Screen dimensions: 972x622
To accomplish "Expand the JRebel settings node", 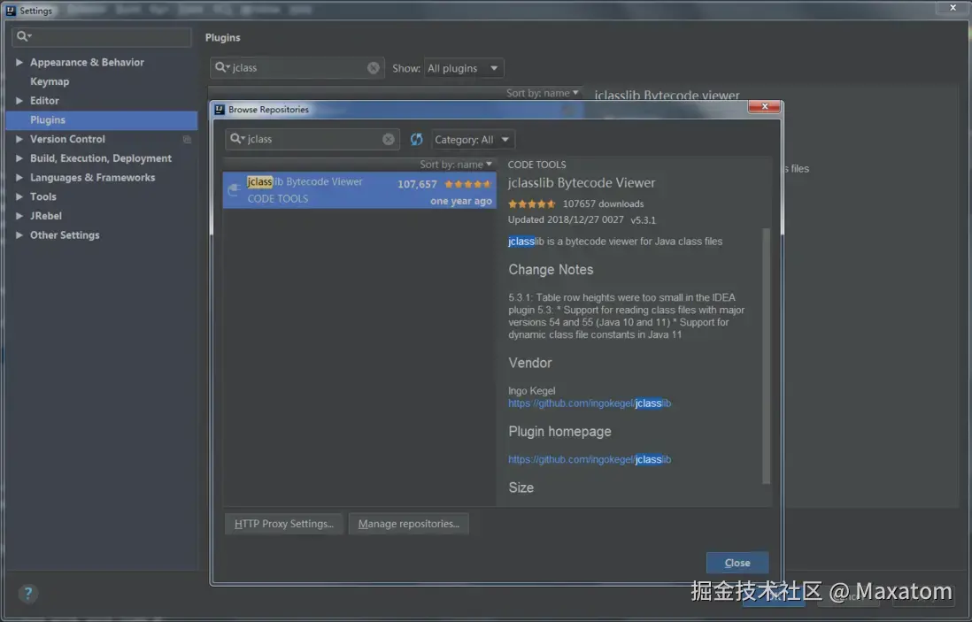I will (x=19, y=216).
